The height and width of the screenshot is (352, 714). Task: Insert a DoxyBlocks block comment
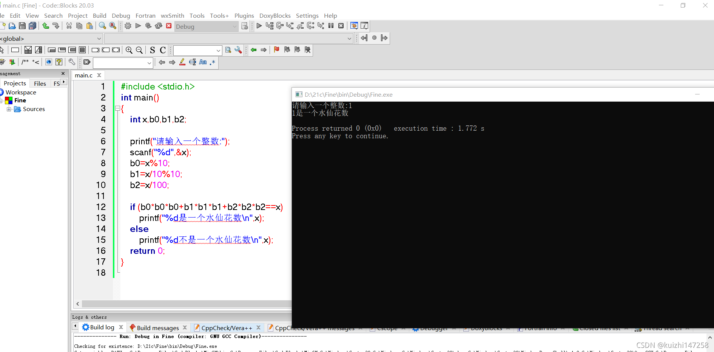tap(25, 62)
